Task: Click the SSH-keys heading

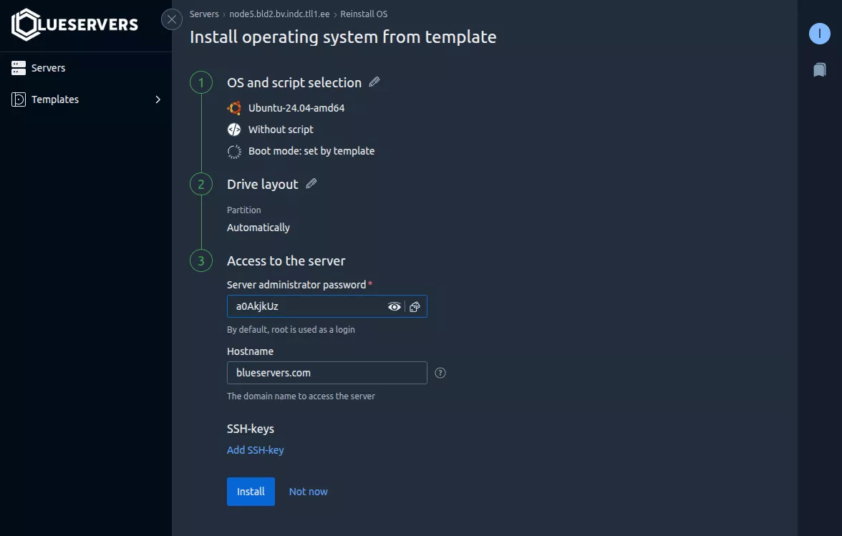Action: (x=251, y=429)
